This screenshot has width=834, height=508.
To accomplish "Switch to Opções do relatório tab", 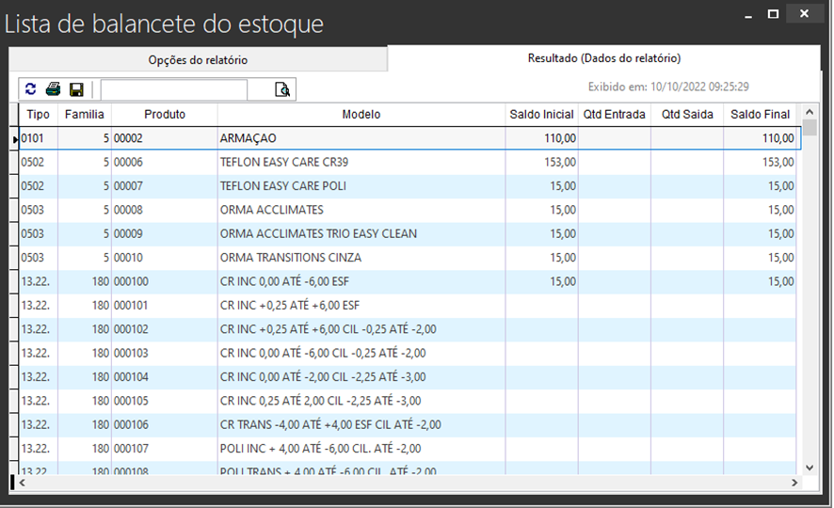I will (198, 59).
